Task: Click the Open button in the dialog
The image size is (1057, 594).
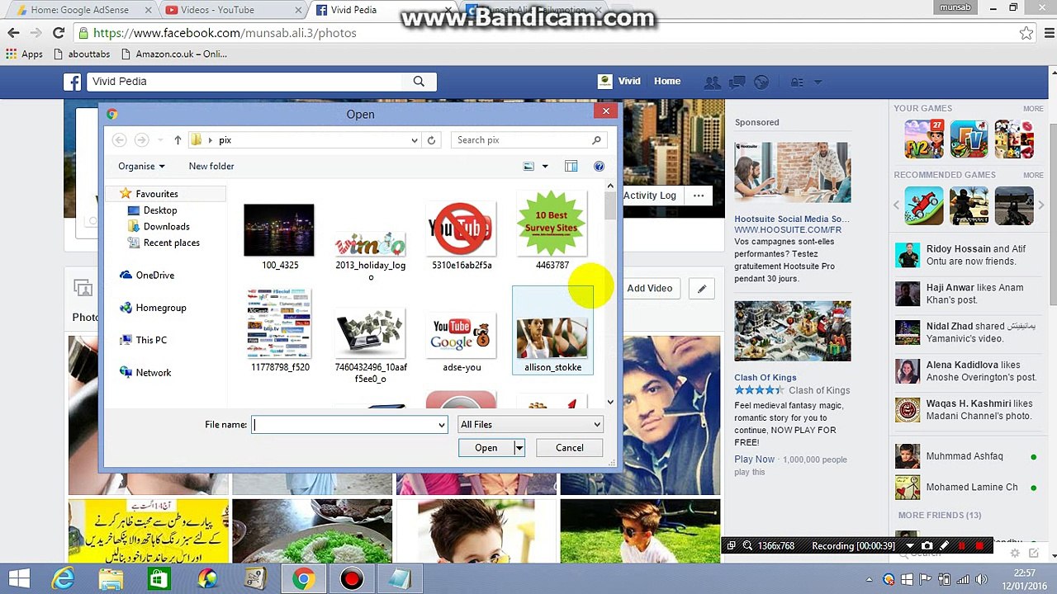Action: [x=486, y=448]
